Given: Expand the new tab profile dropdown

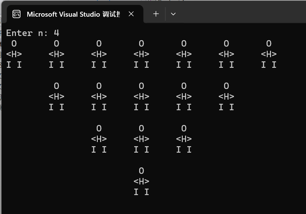Looking at the screenshot, I should pos(173,14).
